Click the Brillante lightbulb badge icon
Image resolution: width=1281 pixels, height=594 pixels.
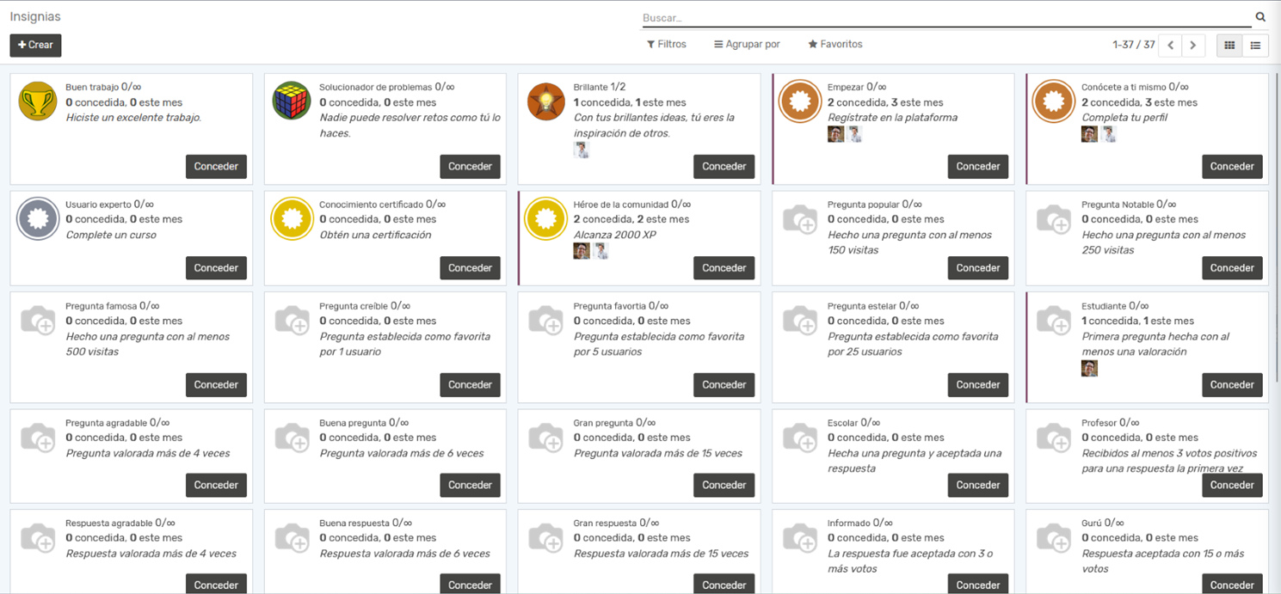coord(545,101)
